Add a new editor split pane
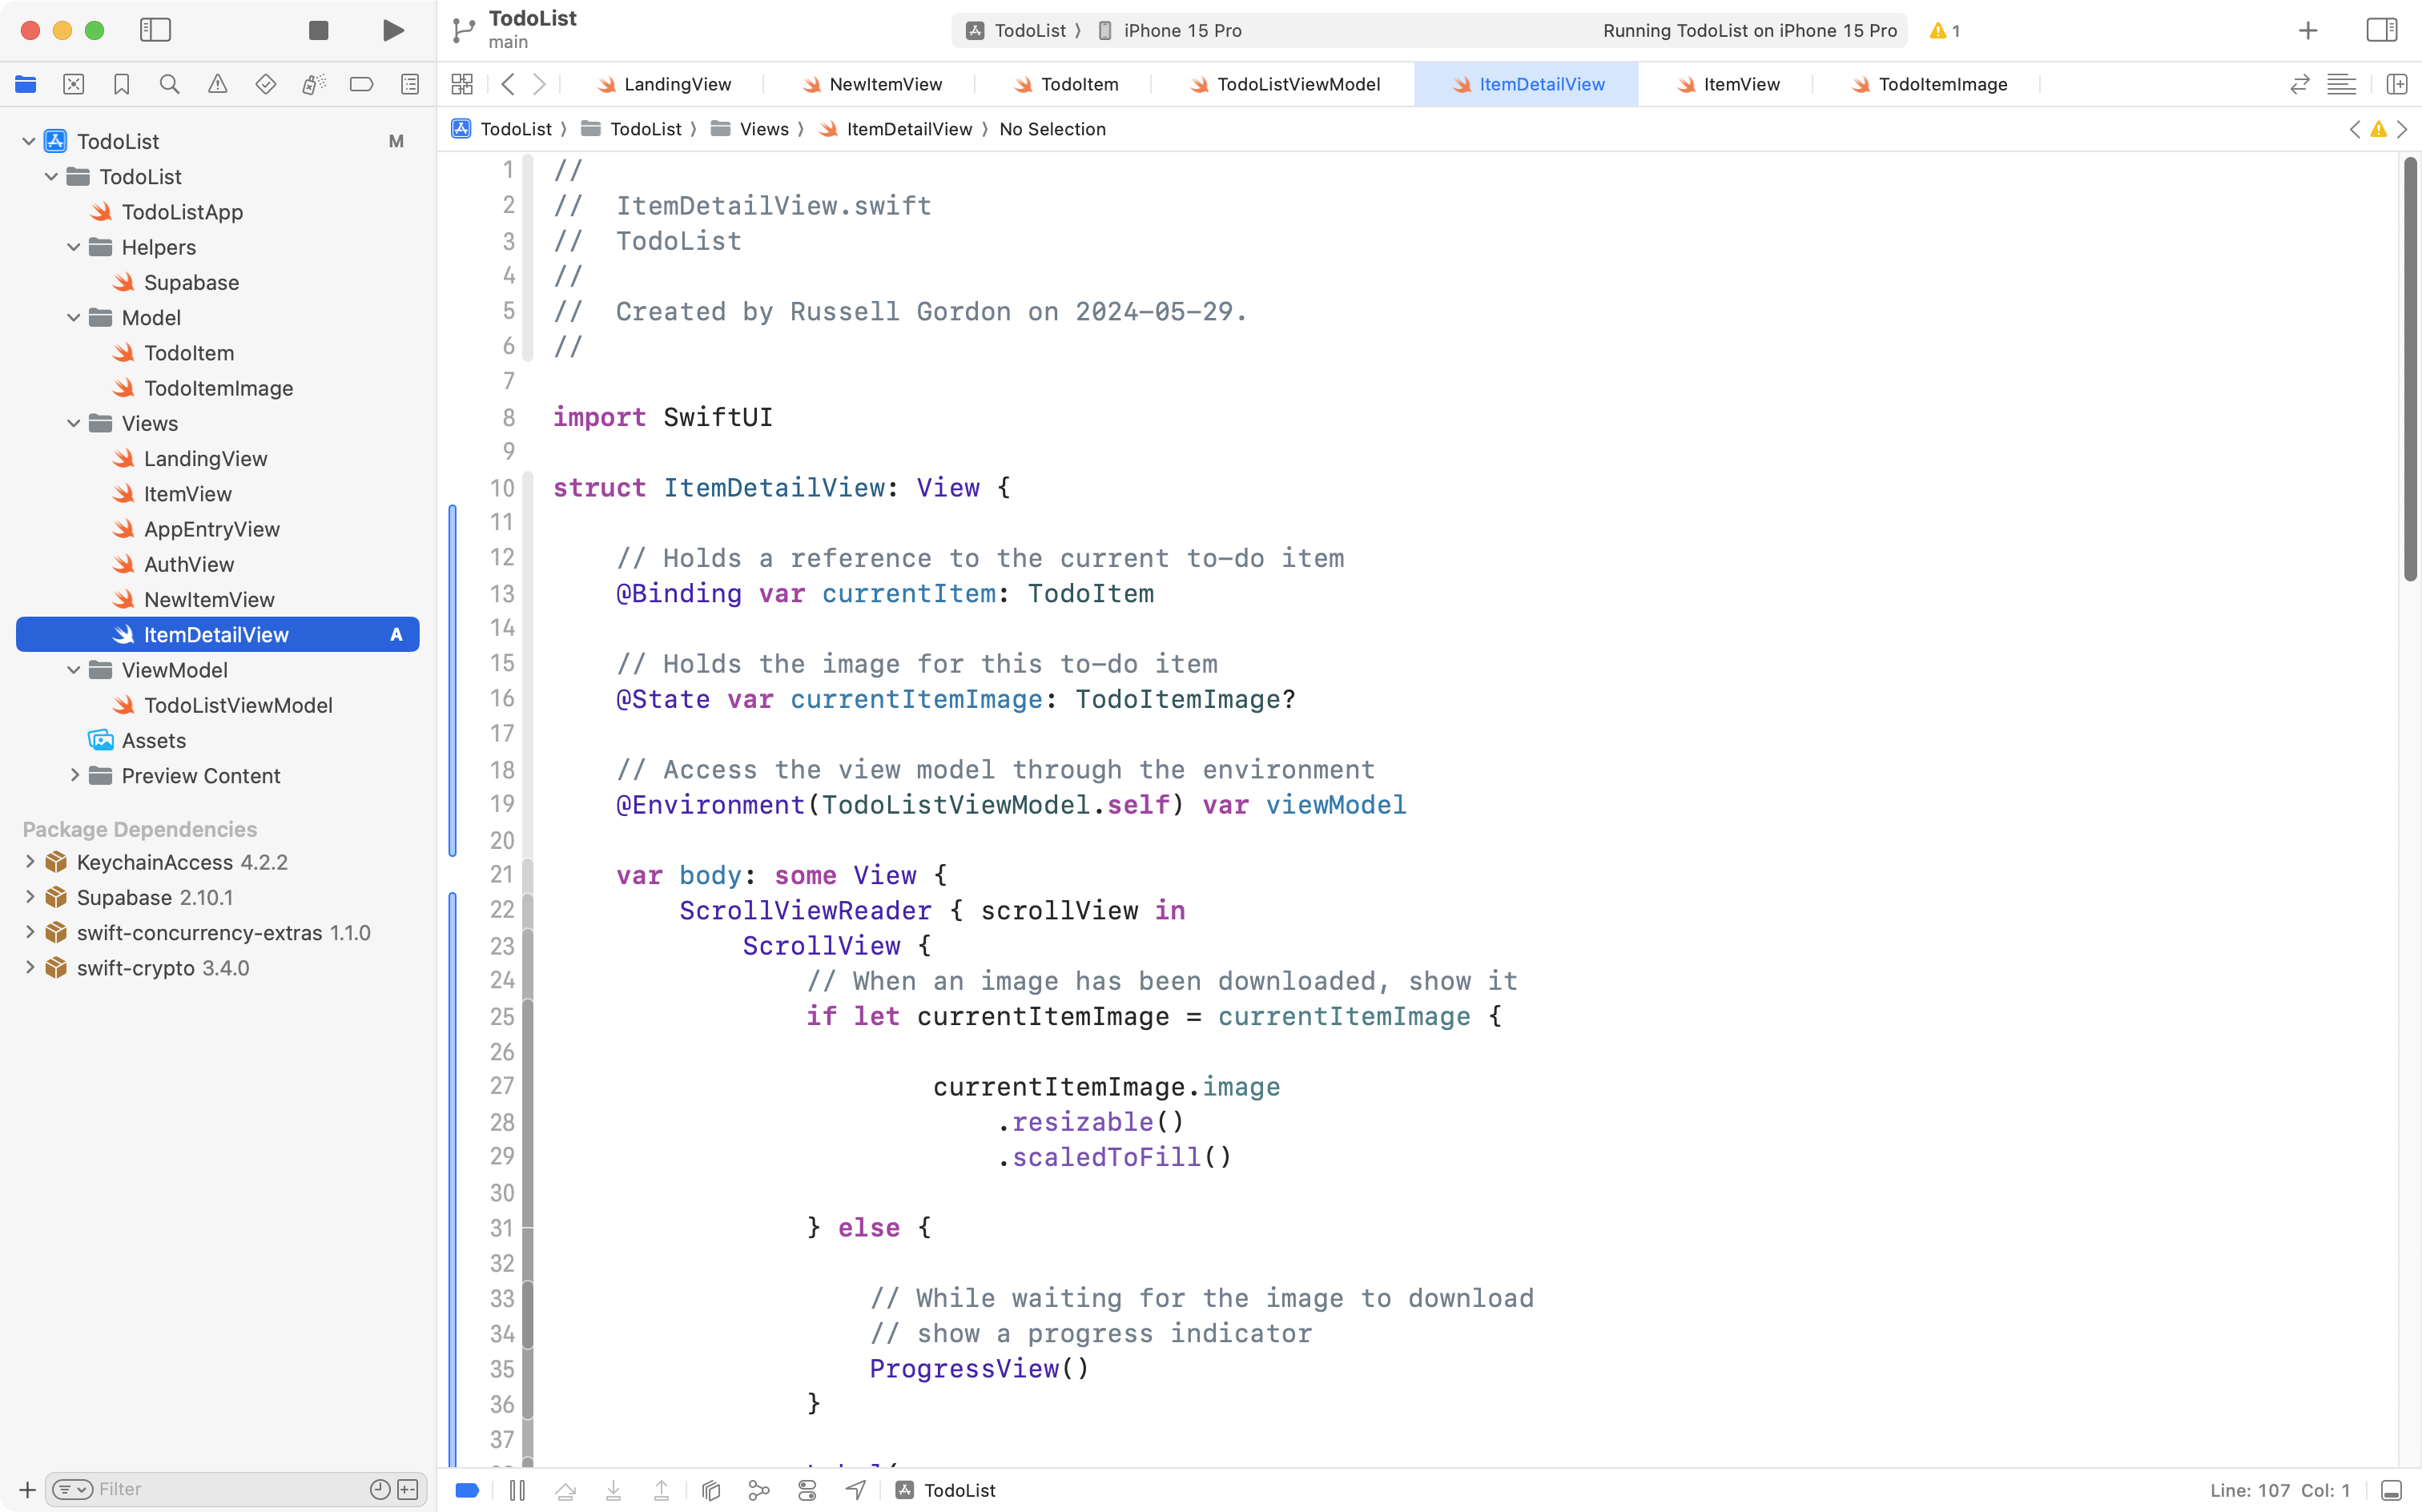 click(x=2398, y=84)
